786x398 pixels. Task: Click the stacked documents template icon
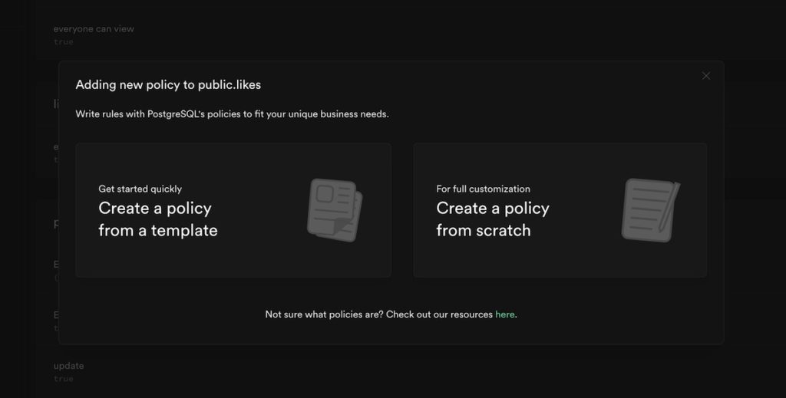point(335,210)
